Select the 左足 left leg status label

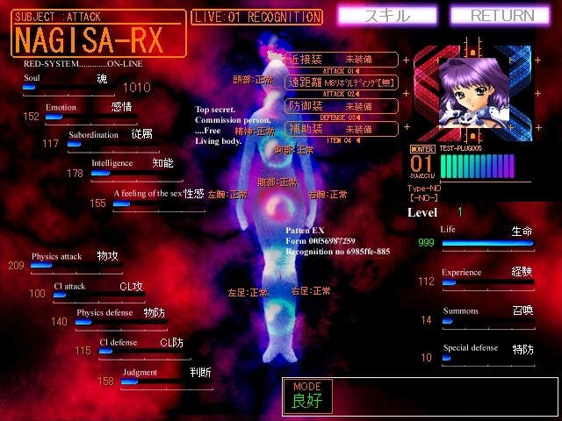[248, 292]
